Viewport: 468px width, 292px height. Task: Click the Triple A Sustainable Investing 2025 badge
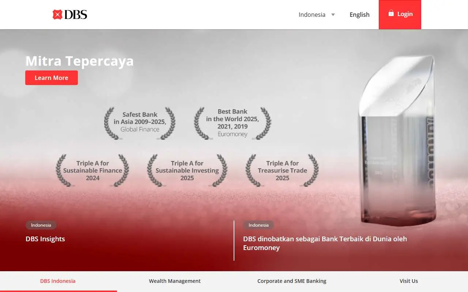(x=187, y=170)
